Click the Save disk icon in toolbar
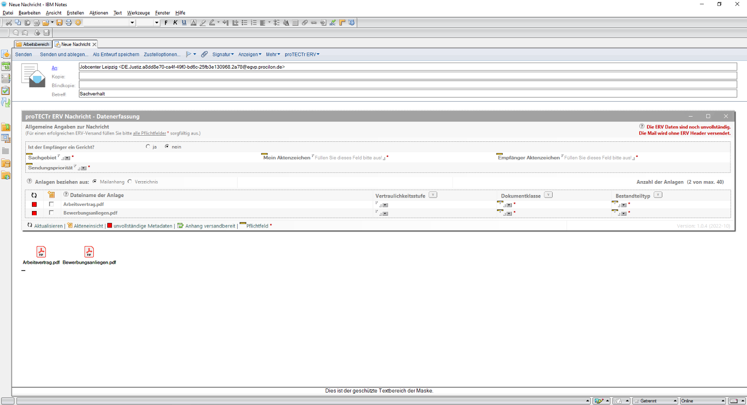Screen dimensions: 747x405 [59, 23]
